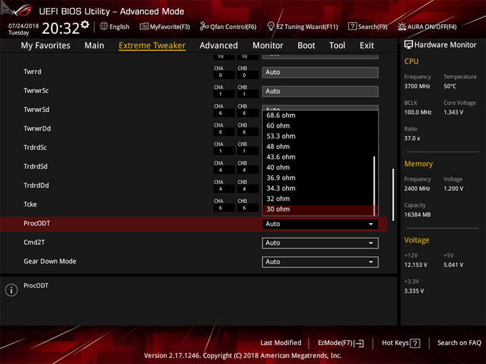486x364 pixels.
Task: Select the Tcke setting label
Action: pos(30,204)
